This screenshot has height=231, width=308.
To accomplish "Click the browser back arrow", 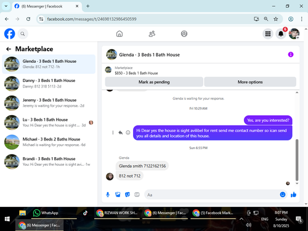I will coord(7,19).
